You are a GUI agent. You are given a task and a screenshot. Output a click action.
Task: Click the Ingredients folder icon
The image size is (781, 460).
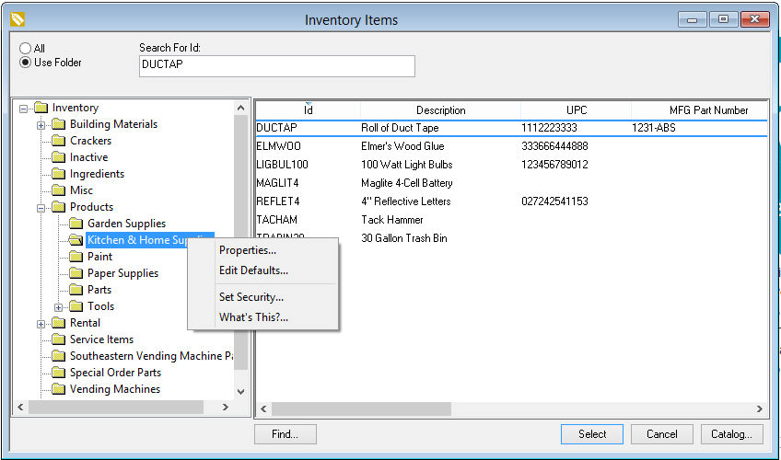[x=58, y=174]
